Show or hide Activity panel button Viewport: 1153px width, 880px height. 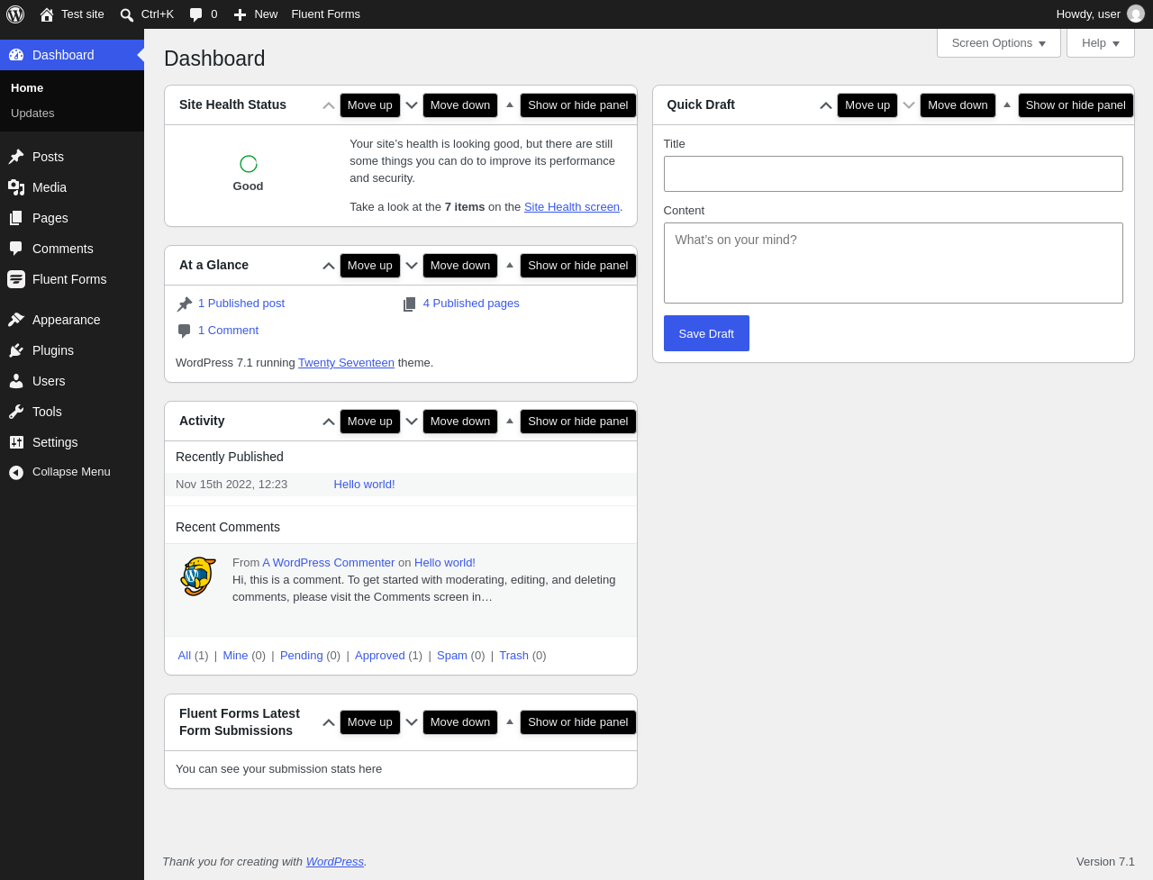[x=578, y=422]
